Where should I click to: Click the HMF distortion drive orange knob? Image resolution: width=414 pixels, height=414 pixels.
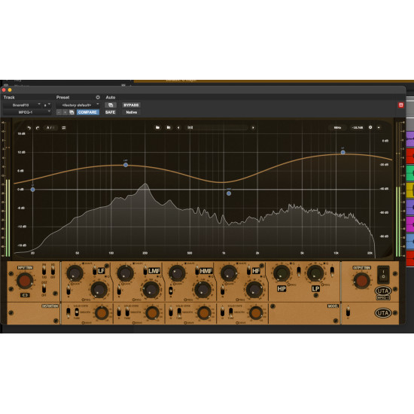[x=204, y=313]
